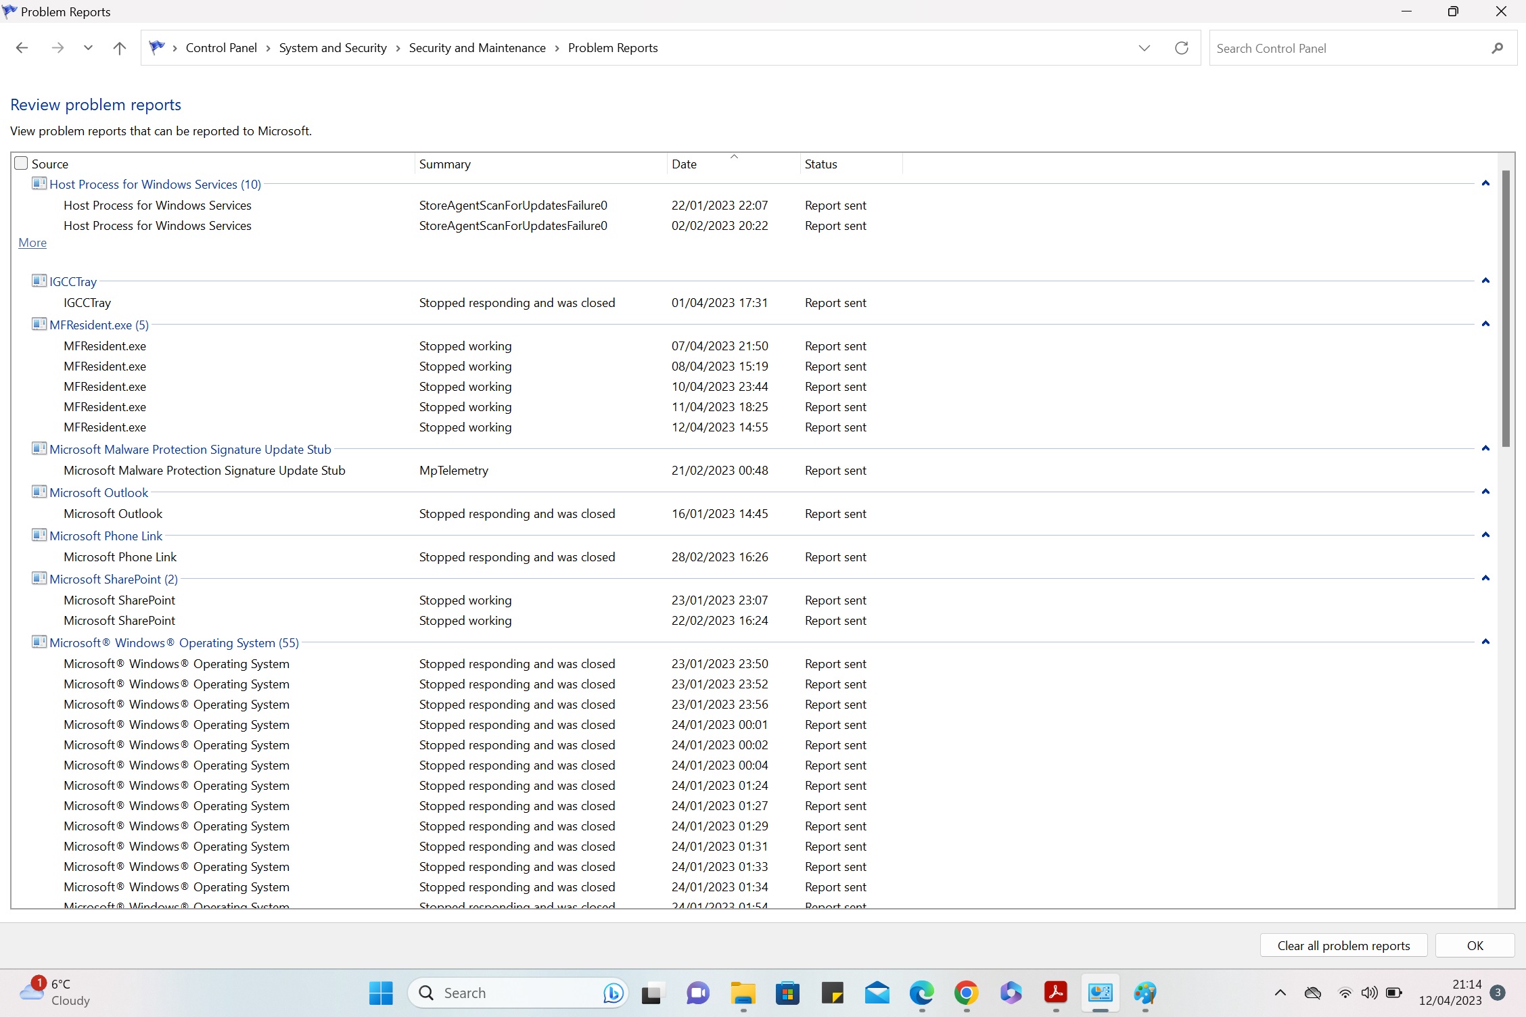
Task: Click the search magnifier icon
Action: [x=1498, y=48]
